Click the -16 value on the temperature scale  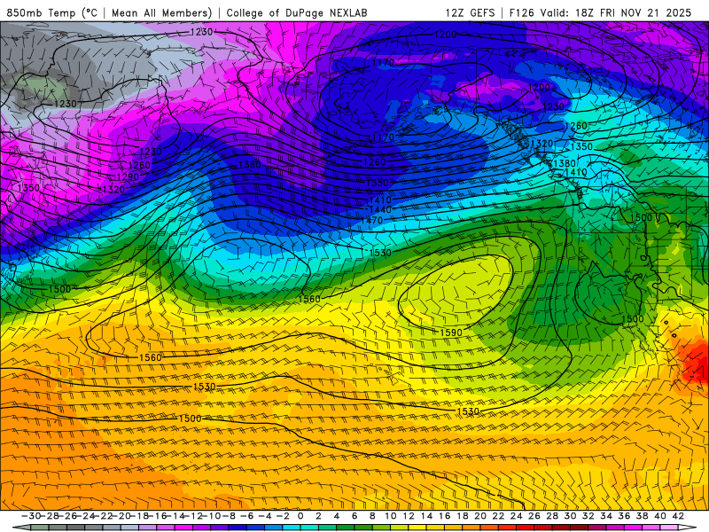coord(157,516)
